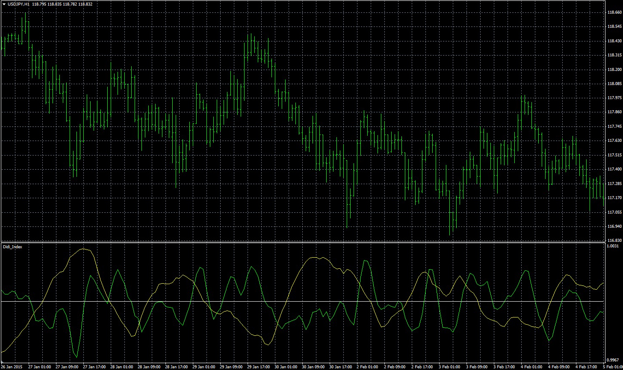
Task: Click the lowest green line trough in Didi_Index
Action: pos(76,357)
